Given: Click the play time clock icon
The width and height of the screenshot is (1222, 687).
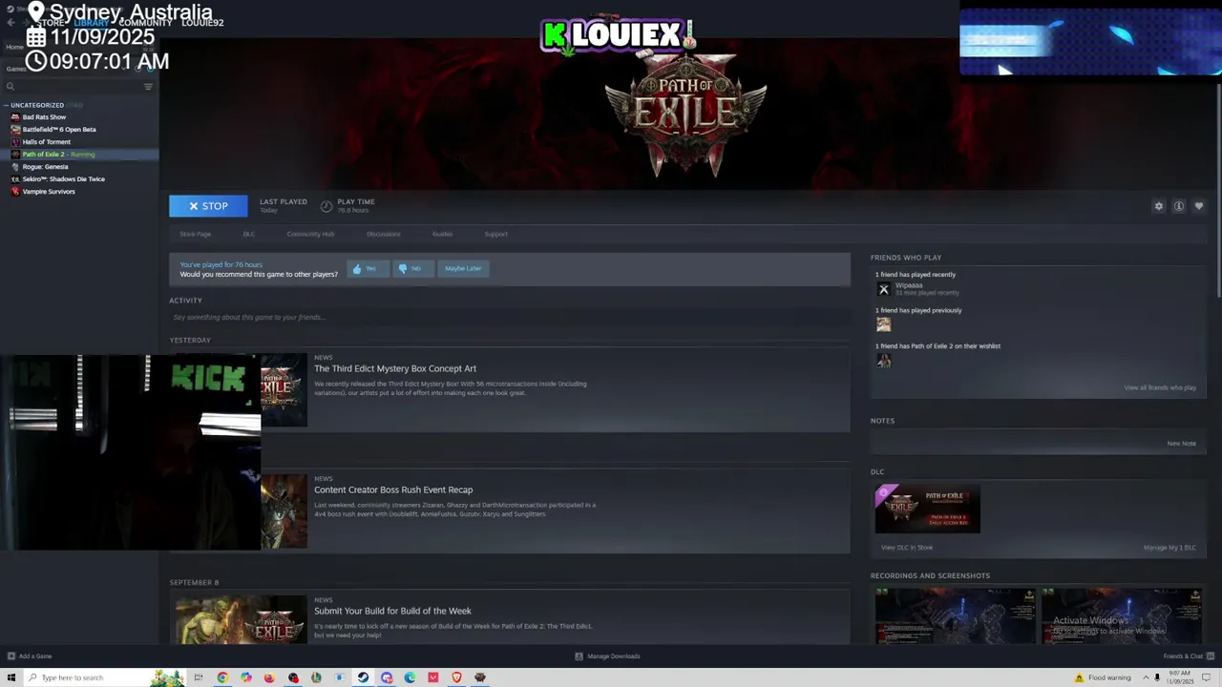Looking at the screenshot, I should (327, 206).
